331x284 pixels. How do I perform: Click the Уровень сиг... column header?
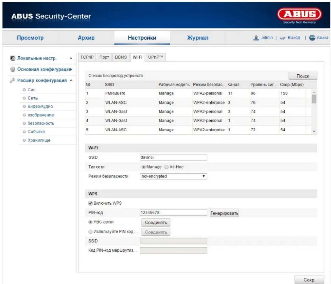[x=264, y=85]
